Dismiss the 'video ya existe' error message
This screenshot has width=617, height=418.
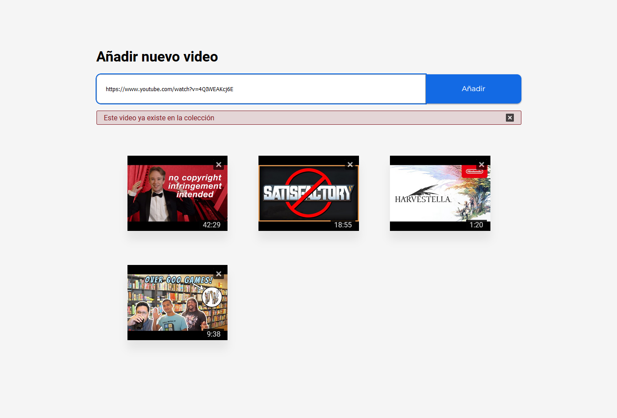point(510,118)
